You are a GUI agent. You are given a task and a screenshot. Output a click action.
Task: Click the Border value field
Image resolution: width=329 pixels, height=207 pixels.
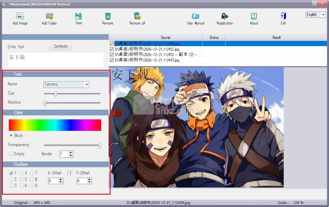click(x=64, y=154)
